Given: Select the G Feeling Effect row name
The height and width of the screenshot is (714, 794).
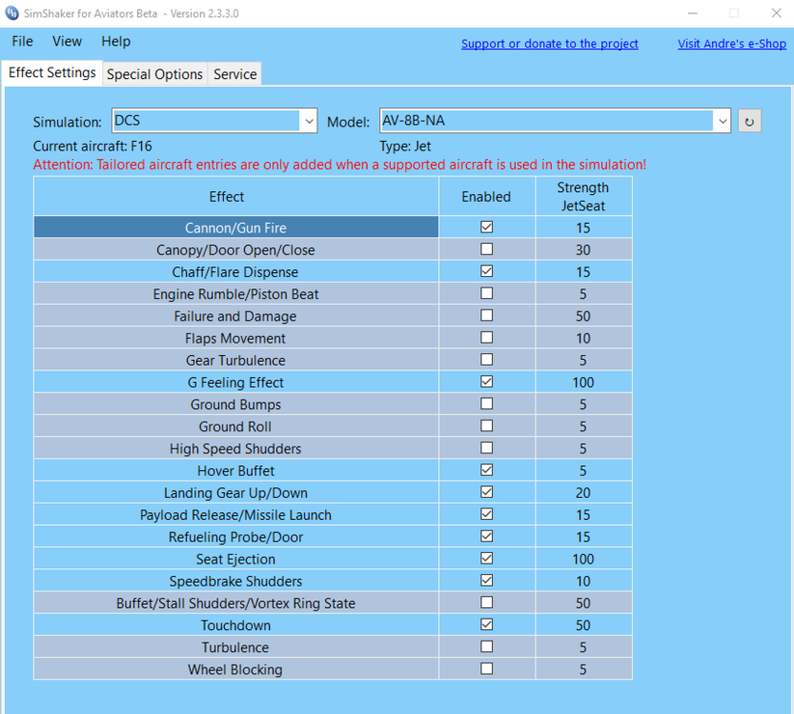Looking at the screenshot, I should [x=235, y=383].
